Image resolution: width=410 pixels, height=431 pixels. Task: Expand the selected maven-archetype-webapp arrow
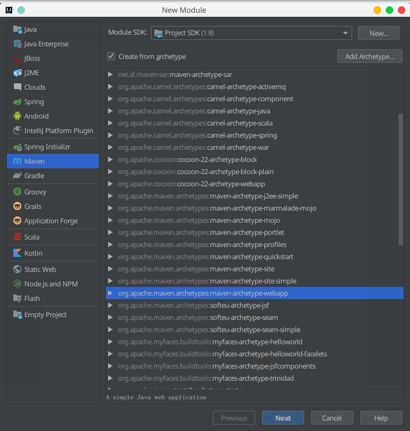pyautogui.click(x=110, y=293)
